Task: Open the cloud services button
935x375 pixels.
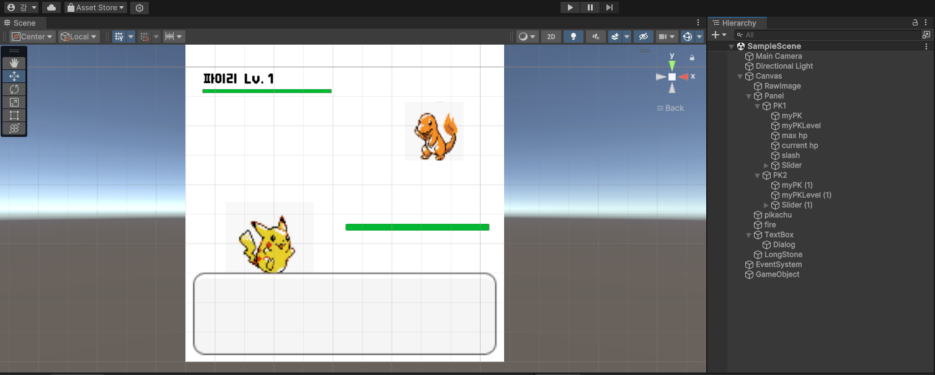Action: 51,7
